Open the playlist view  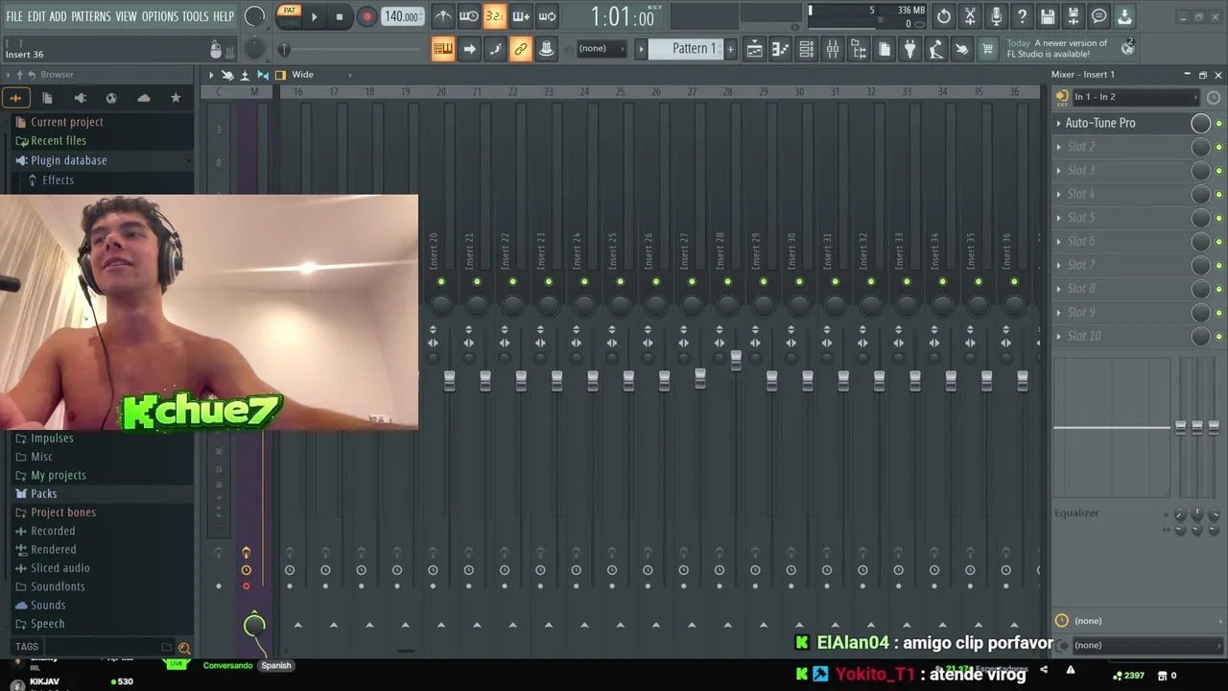755,49
